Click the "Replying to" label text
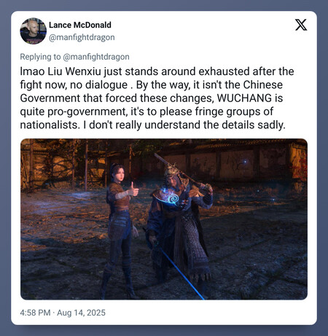Image resolution: width=328 pixels, height=336 pixels. (40, 57)
